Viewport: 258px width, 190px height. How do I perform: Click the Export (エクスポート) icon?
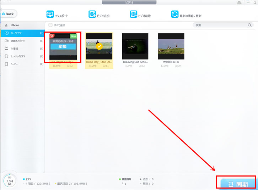(50, 14)
